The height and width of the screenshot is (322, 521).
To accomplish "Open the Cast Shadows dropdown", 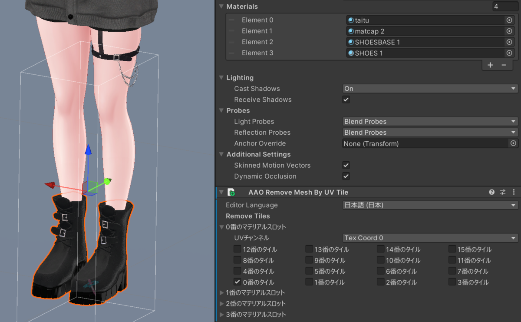I will 430,88.
